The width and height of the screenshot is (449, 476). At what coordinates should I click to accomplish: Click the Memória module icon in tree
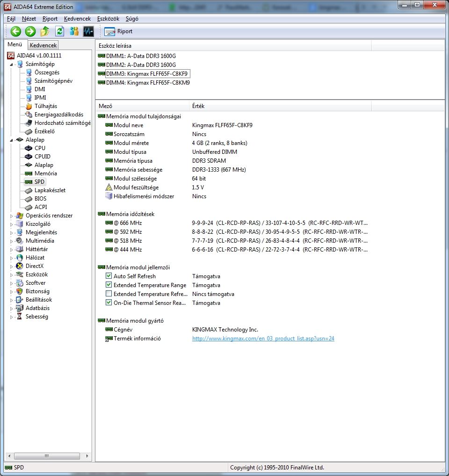(x=29, y=173)
